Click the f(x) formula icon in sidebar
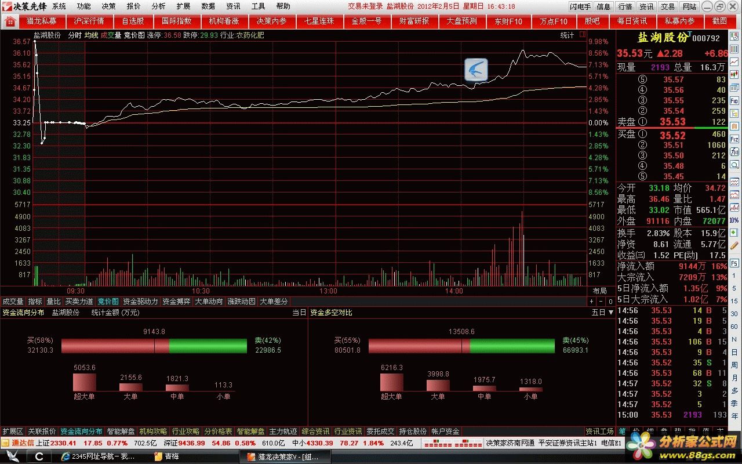The image size is (742, 464). coord(734,151)
